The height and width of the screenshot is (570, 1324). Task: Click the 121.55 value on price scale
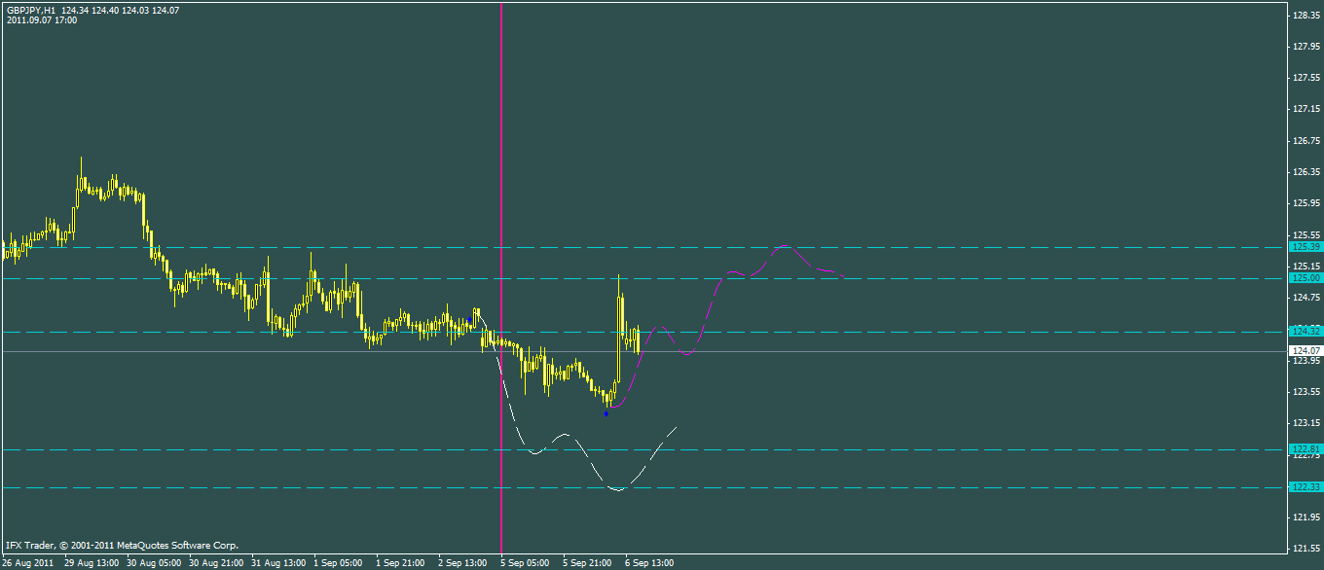[1306, 550]
